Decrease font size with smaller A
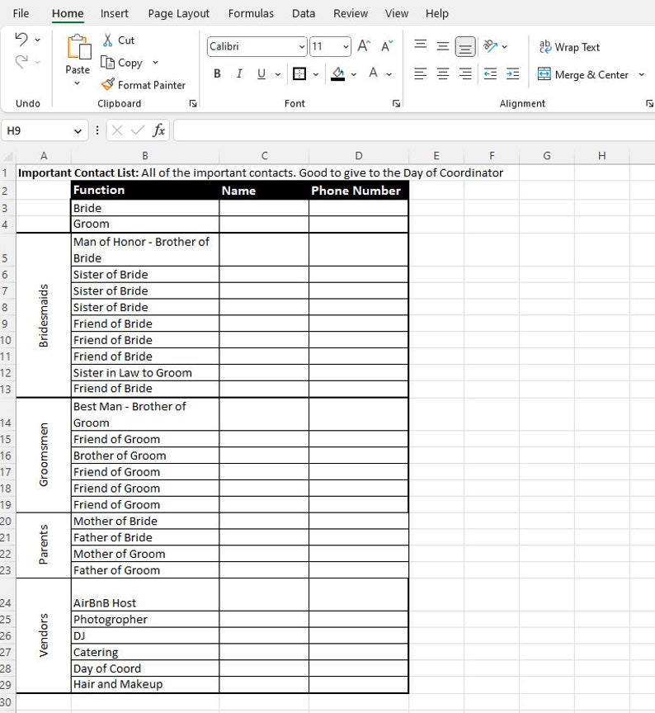 [387, 46]
